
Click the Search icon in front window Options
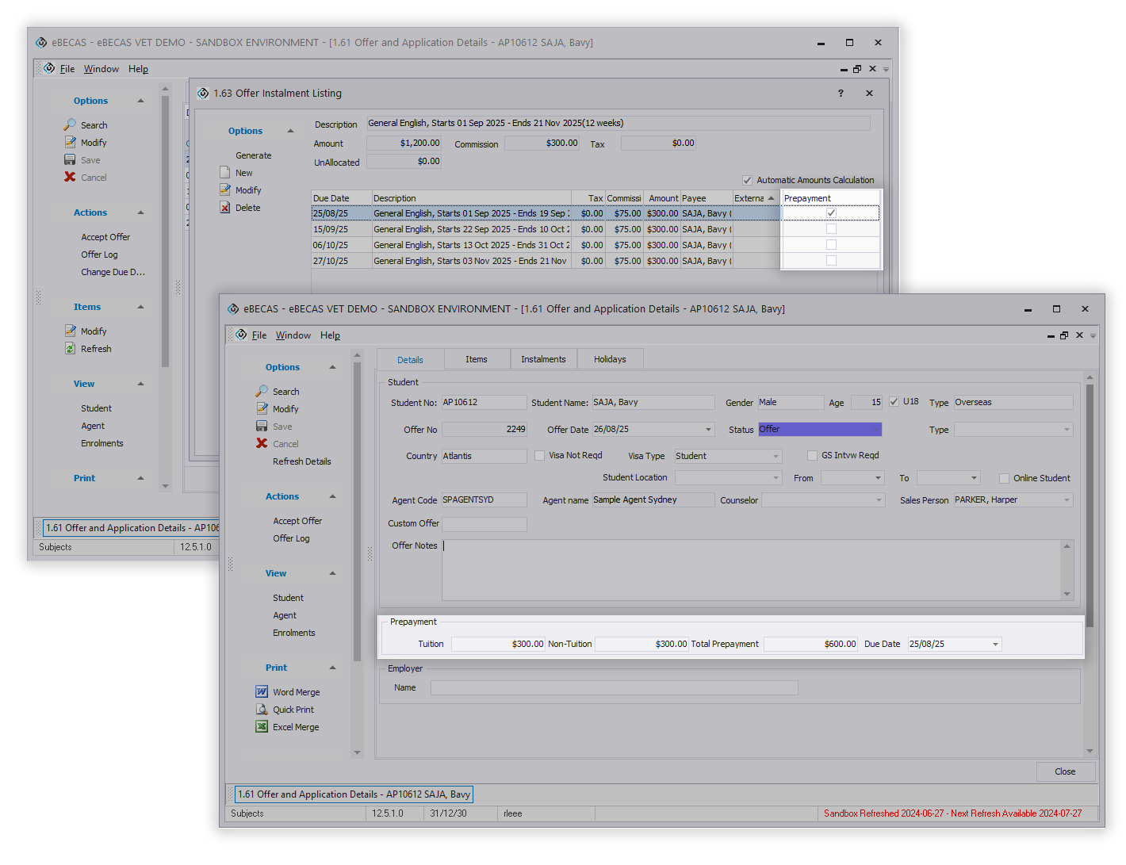[262, 392]
